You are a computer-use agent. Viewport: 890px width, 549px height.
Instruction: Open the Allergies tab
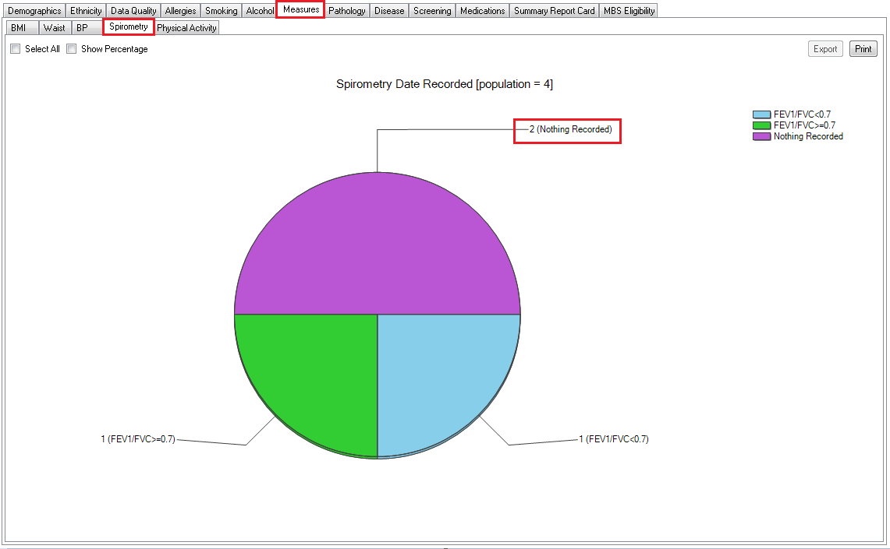click(x=180, y=11)
